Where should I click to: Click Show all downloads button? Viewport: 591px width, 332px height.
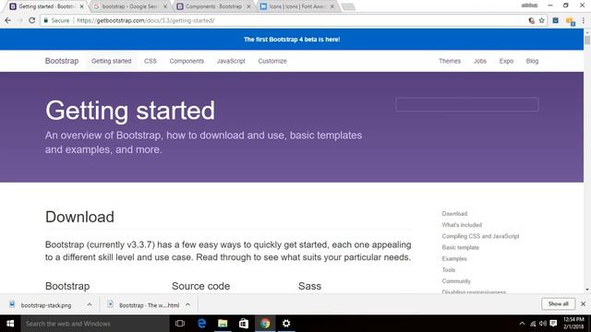coord(558,303)
